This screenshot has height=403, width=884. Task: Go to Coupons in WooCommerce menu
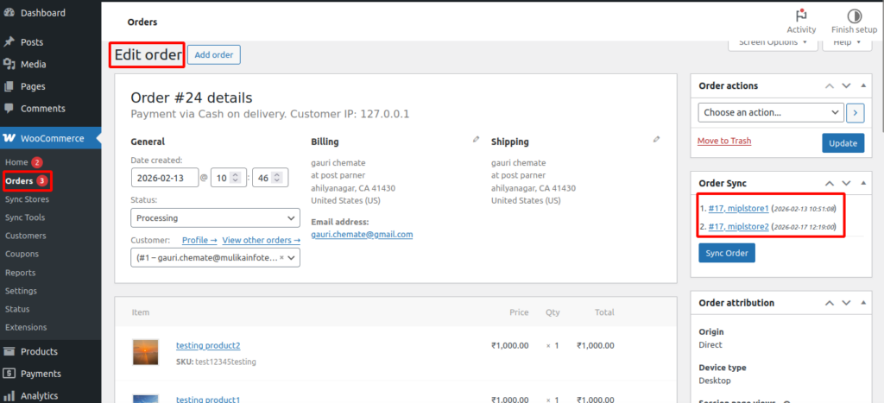(x=22, y=254)
